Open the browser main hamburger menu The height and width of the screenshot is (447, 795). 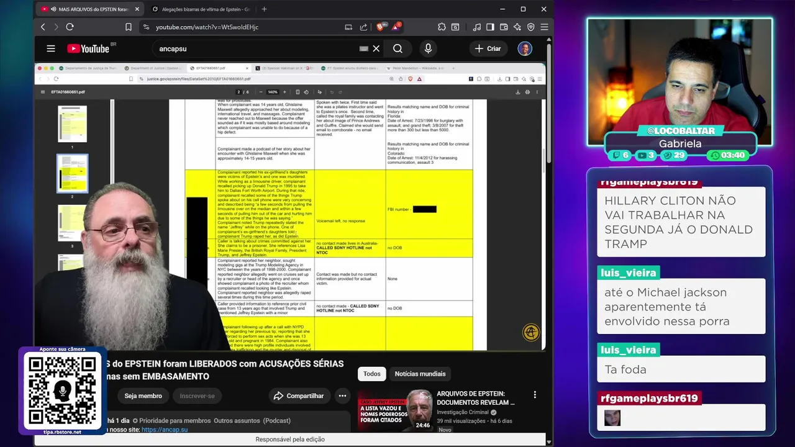coord(544,27)
